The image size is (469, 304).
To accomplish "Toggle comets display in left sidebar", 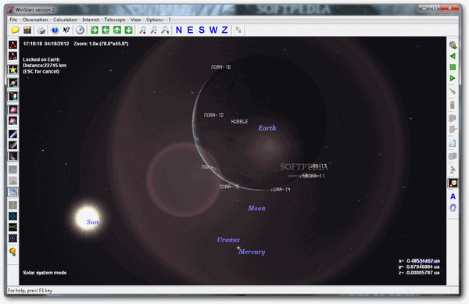I will (x=13, y=134).
